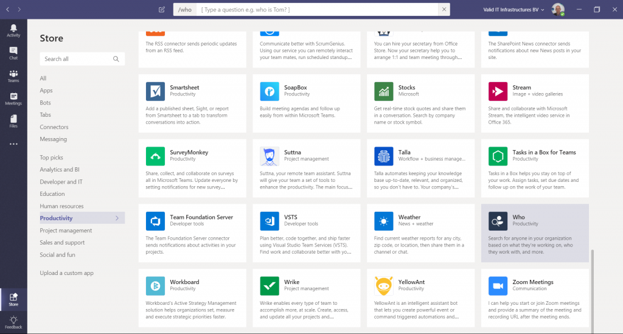Go back with the left arrow
The image size is (623, 334).
(x=7, y=9)
